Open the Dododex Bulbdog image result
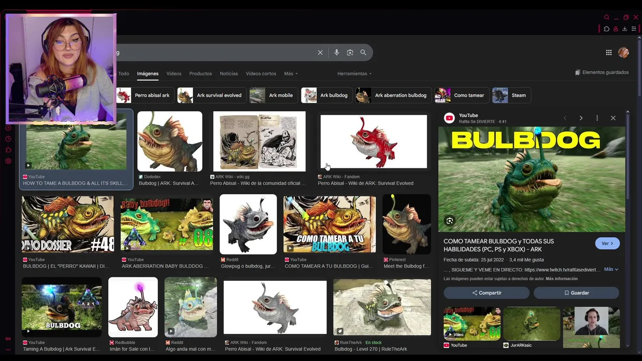This screenshot has height=361, width=642. pyautogui.click(x=170, y=141)
